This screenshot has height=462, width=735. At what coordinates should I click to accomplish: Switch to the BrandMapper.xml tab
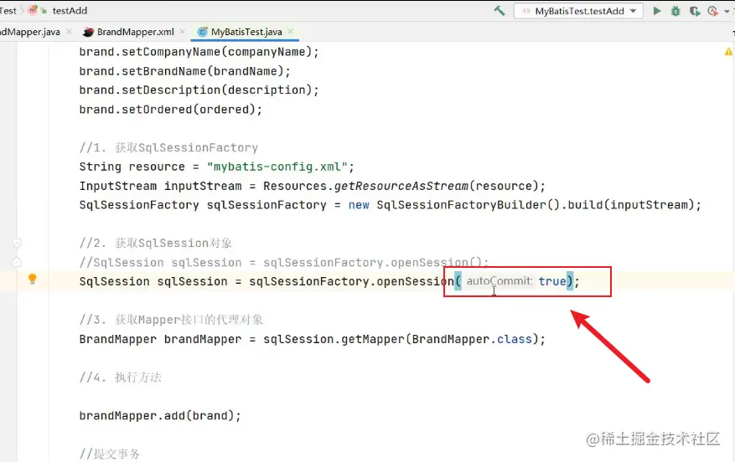(x=136, y=32)
